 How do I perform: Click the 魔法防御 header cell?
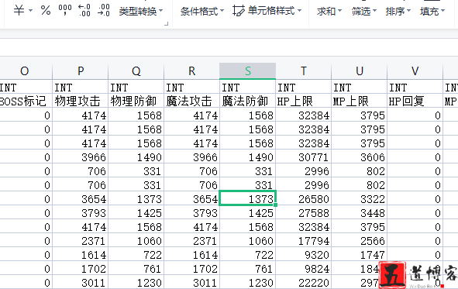click(x=248, y=101)
